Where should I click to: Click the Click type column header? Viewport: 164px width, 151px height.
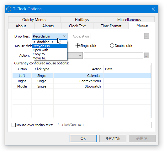tap(42, 69)
